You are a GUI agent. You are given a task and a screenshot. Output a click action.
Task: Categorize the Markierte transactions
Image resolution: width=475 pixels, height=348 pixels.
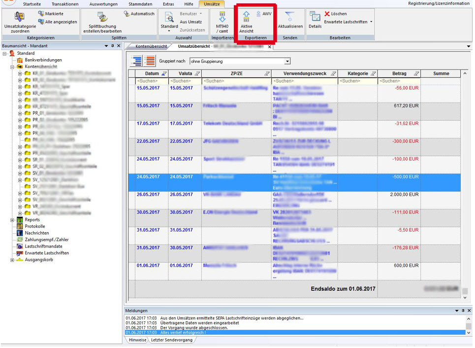pyautogui.click(x=51, y=14)
